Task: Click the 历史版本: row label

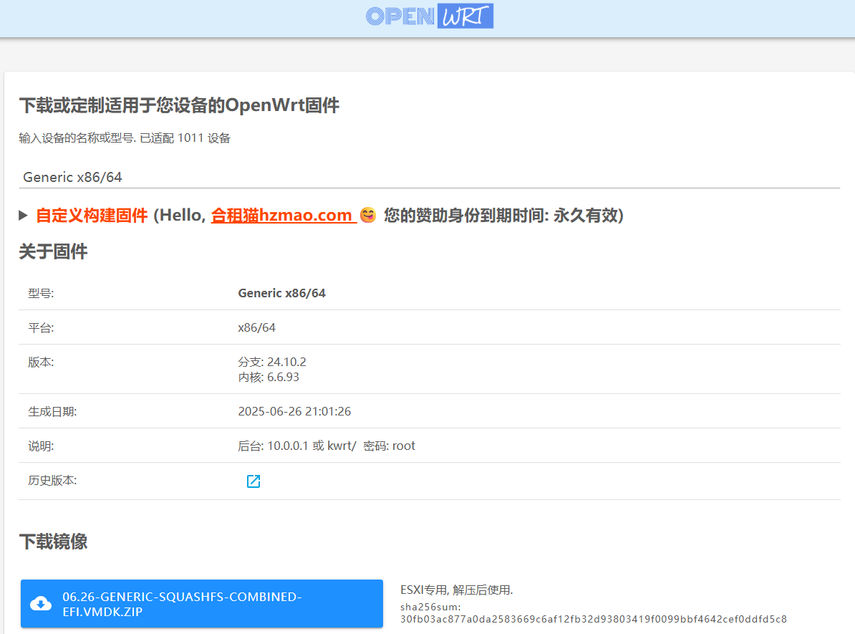Action: 52,481
